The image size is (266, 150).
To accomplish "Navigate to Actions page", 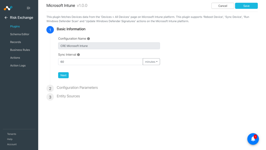I will (15, 57).
